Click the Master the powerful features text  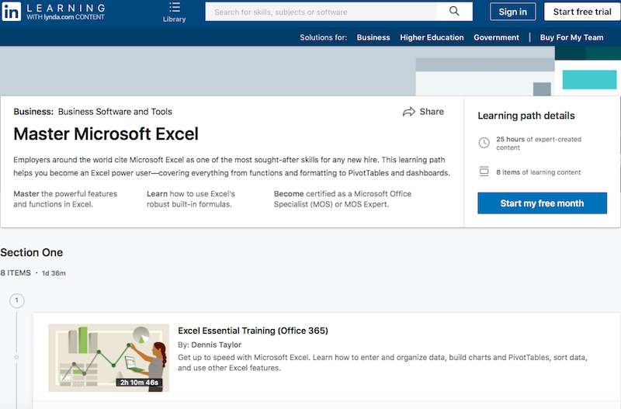point(65,199)
